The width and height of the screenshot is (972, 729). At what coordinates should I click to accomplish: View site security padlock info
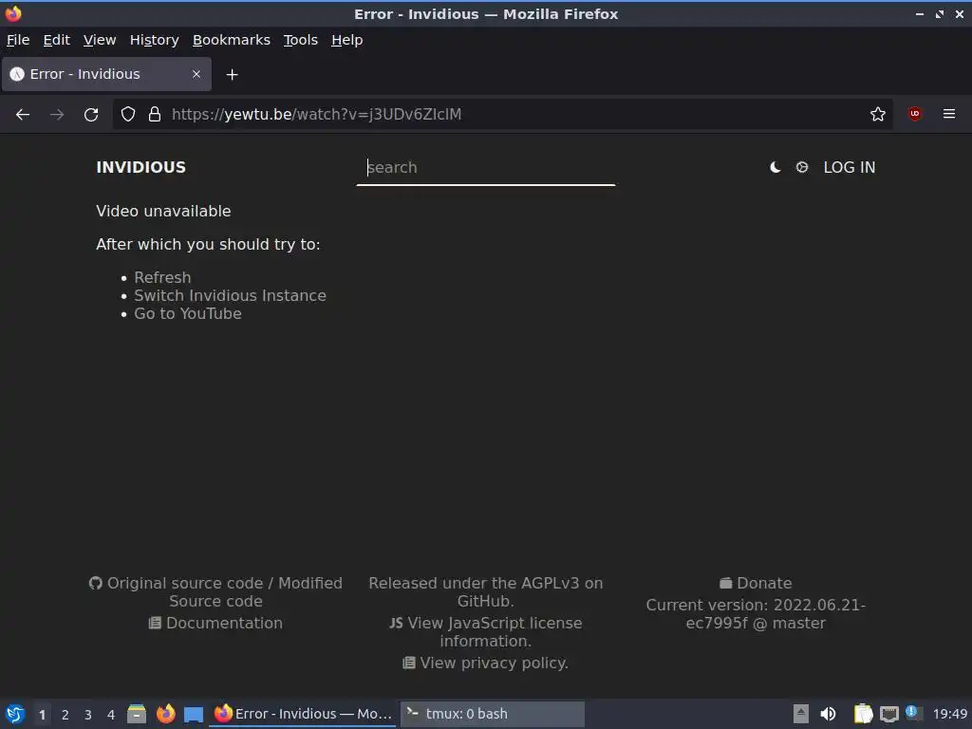click(155, 114)
